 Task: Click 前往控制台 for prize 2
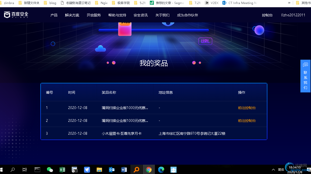point(247,121)
